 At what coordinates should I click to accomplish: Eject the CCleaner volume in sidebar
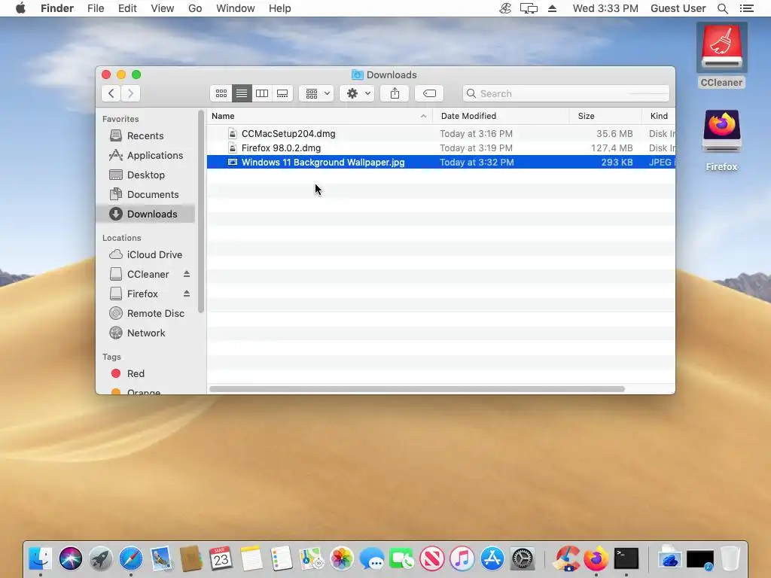[187, 274]
